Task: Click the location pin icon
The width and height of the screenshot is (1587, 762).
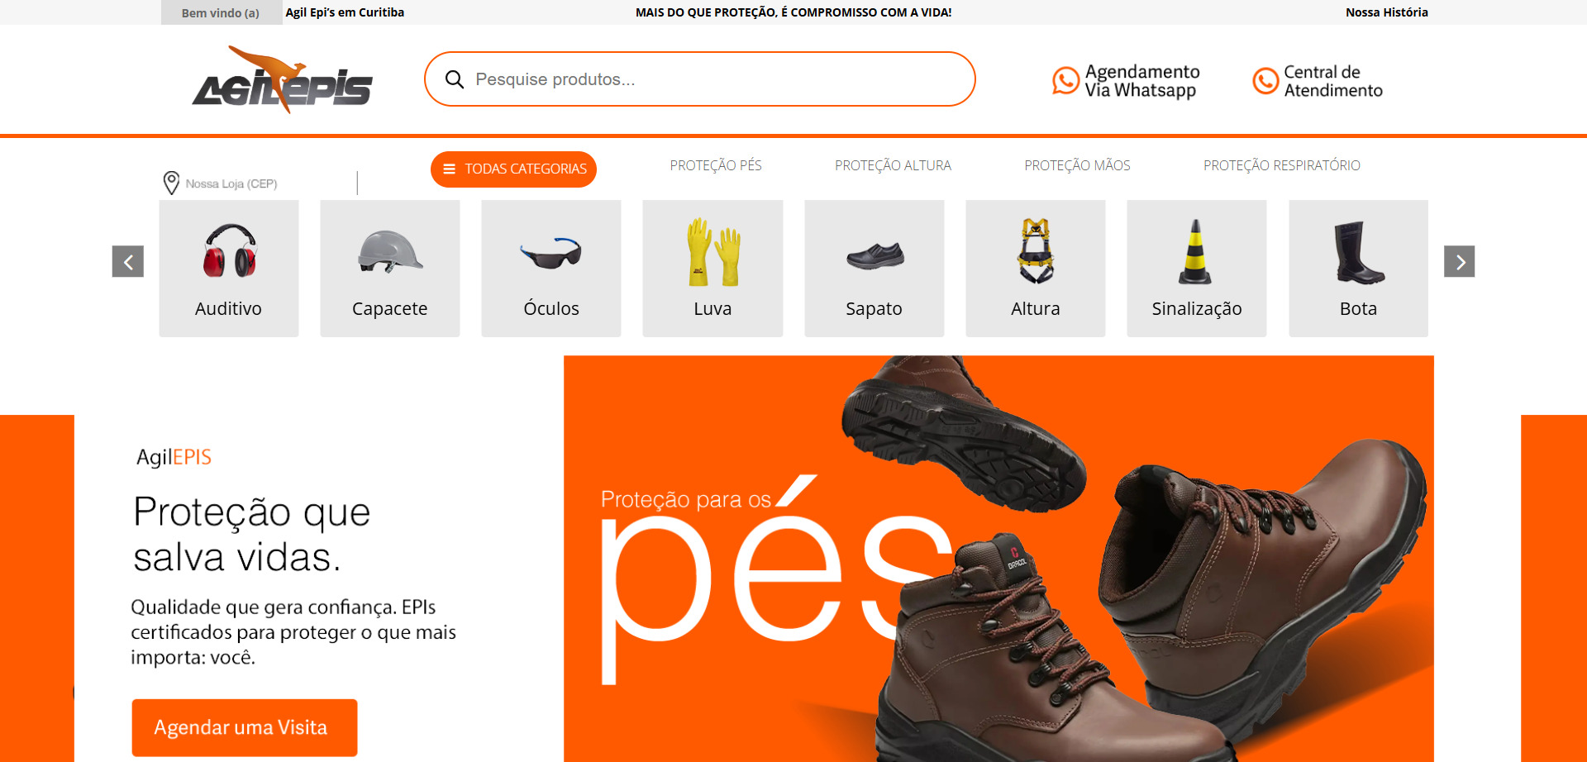Action: coord(171,183)
